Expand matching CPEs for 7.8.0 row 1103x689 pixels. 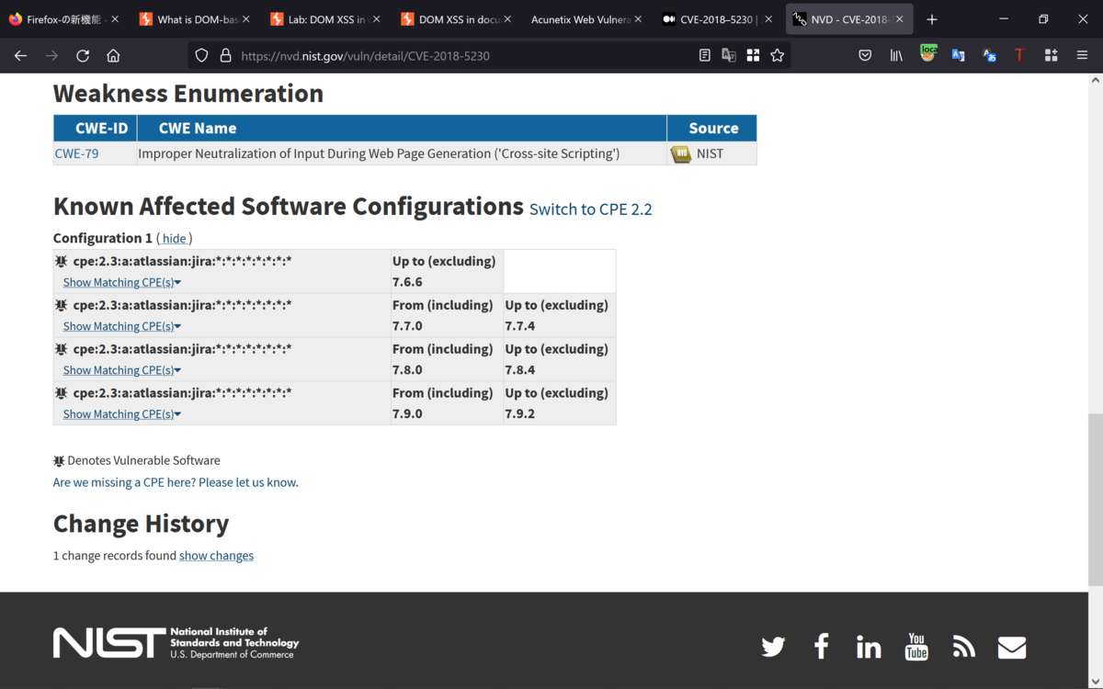[x=121, y=370]
